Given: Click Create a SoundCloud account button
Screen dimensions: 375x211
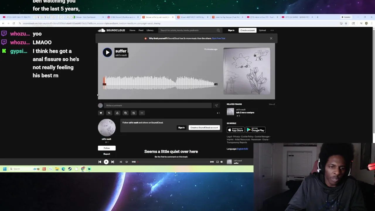Looking at the screenshot, I should [204, 127].
